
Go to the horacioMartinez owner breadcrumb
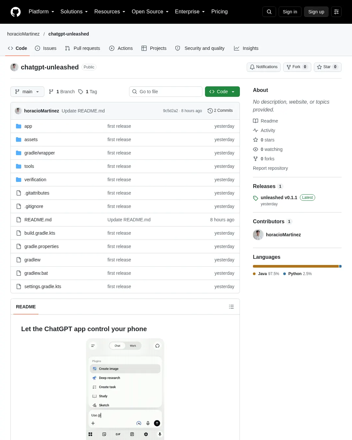coord(23,34)
